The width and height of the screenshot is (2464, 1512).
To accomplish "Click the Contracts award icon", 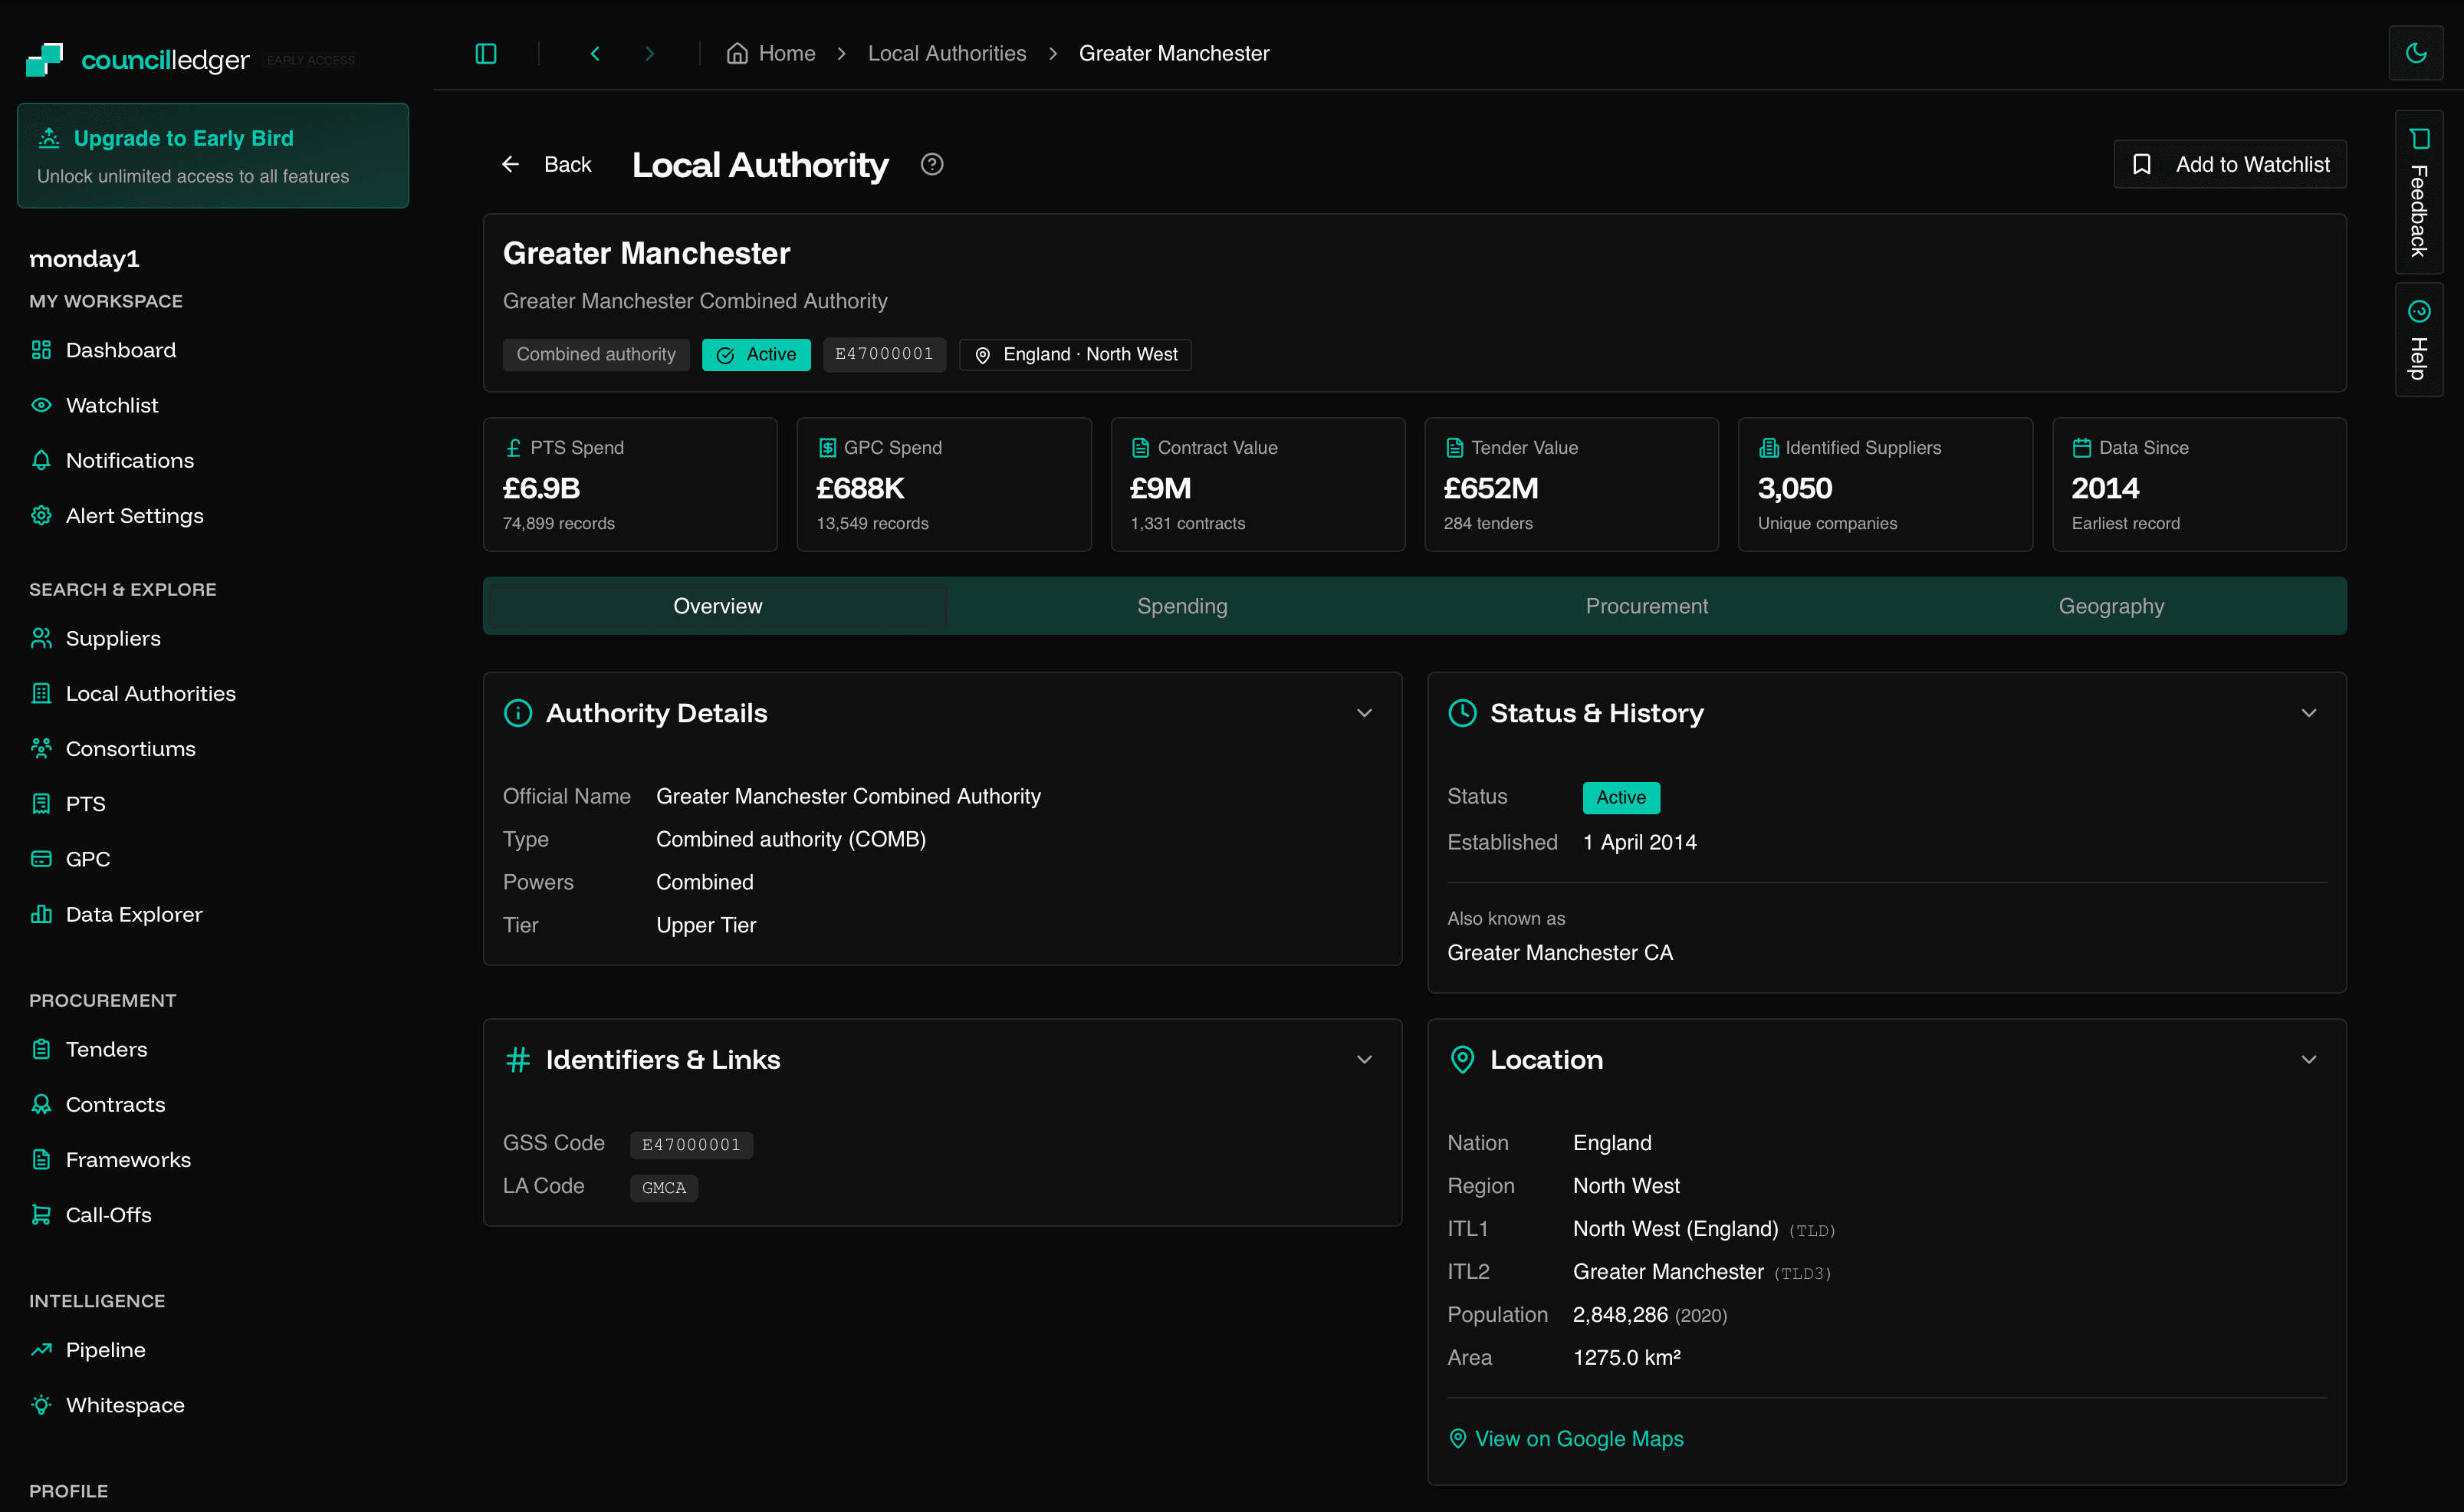I will point(41,1104).
